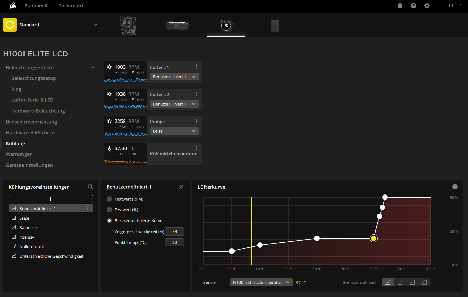Open the Lüfterkurve info icon
Image resolution: width=468 pixels, height=297 pixels.
tap(455, 187)
